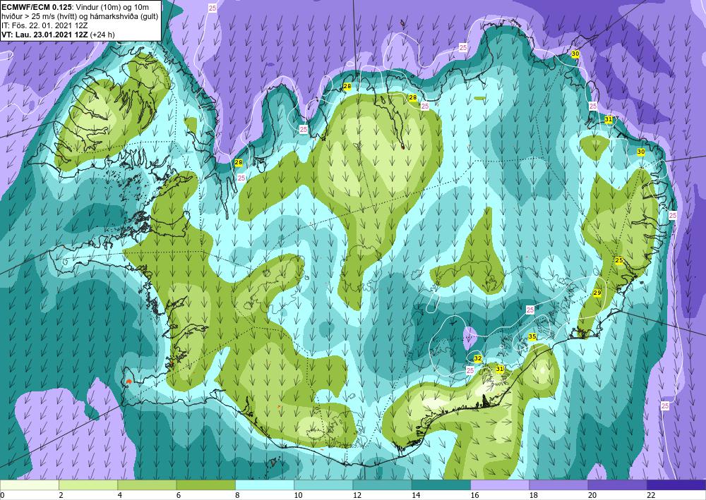Select the 2–4 m/s legend color swatch

[88, 485]
